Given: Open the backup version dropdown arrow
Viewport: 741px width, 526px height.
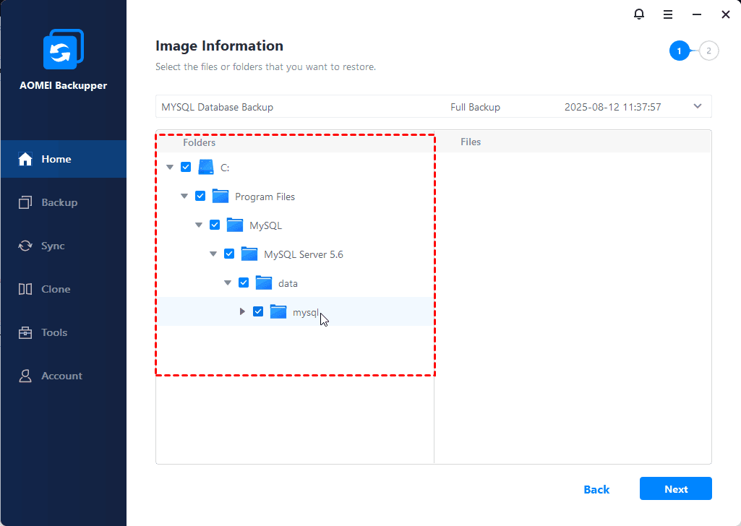Looking at the screenshot, I should [698, 106].
